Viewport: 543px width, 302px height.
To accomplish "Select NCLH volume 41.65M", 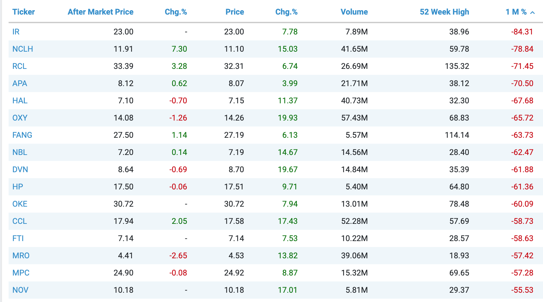I will click(354, 49).
